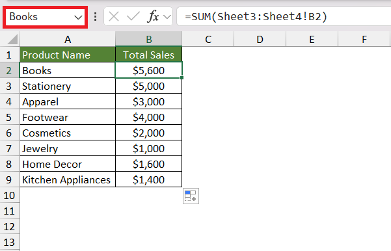Click the formula bar with SUM formula

pos(284,17)
